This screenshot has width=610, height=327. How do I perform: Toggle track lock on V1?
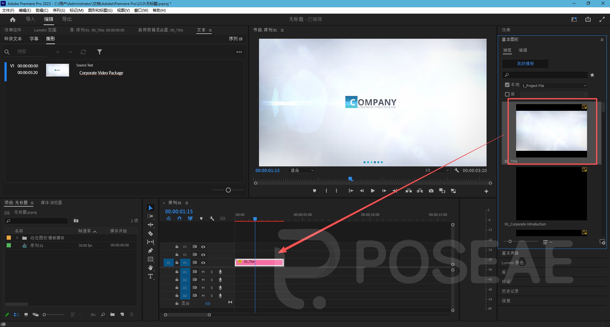click(177, 263)
